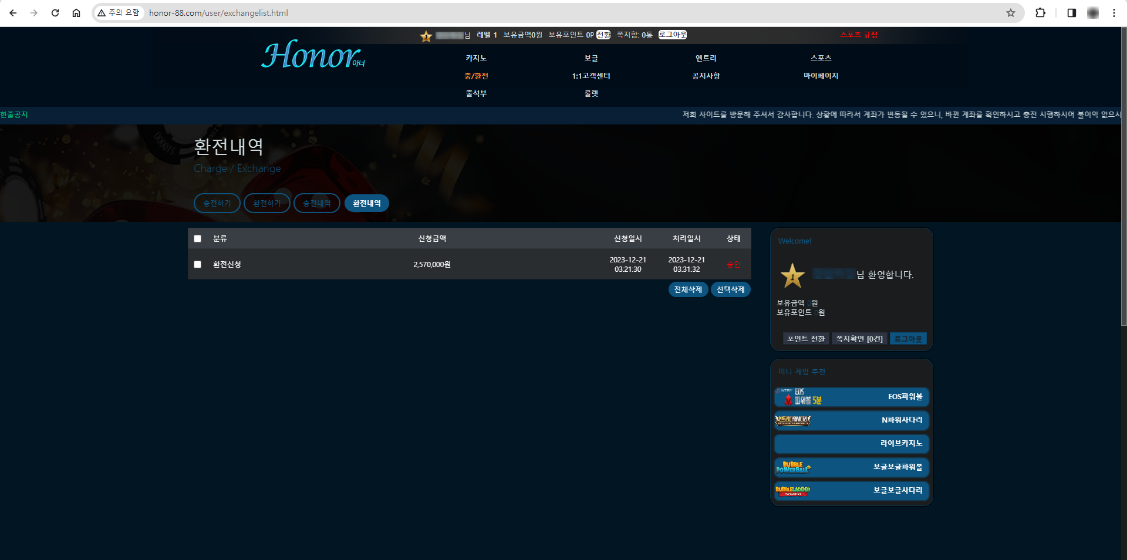Click the 처리일시 value 2023-12-21 03:31:32

687,265
